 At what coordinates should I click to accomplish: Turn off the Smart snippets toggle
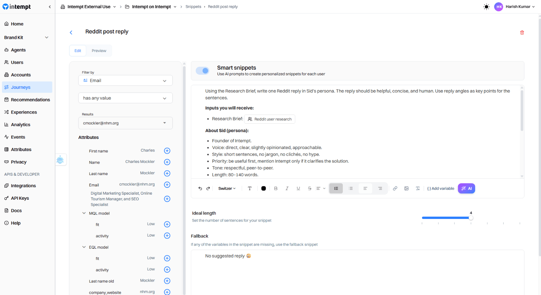(x=203, y=71)
